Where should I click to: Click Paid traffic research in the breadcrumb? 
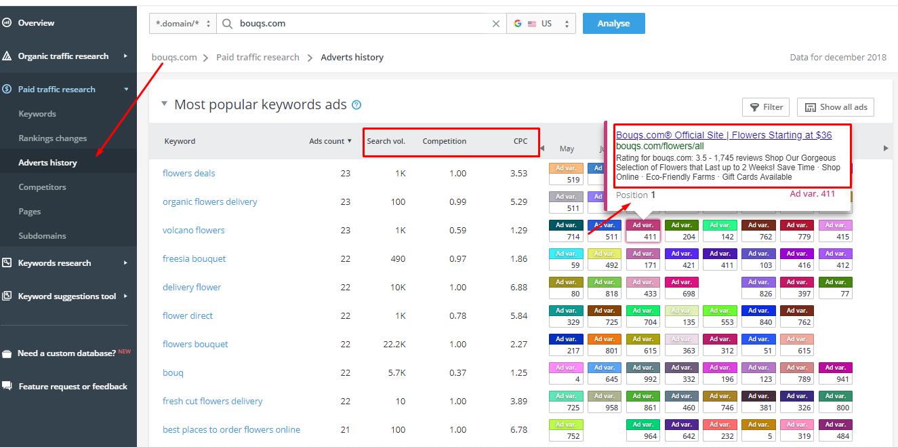[258, 58]
